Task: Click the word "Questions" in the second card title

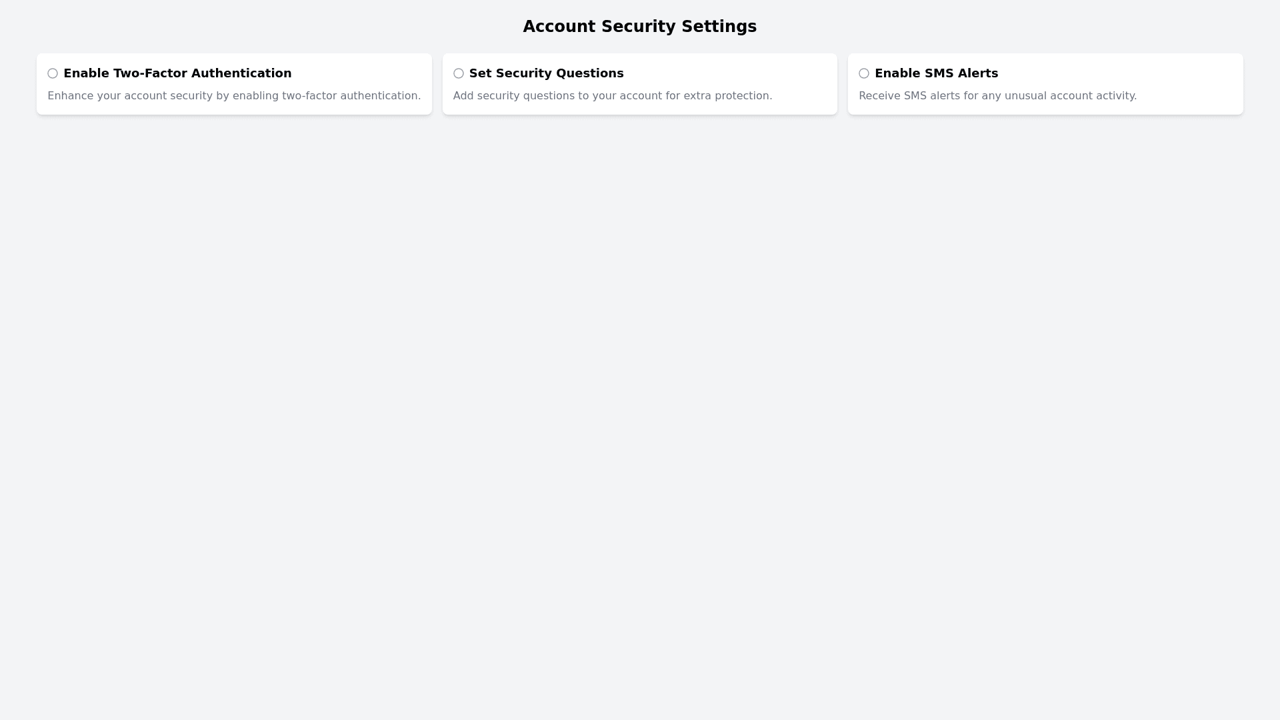Action: pos(593,73)
